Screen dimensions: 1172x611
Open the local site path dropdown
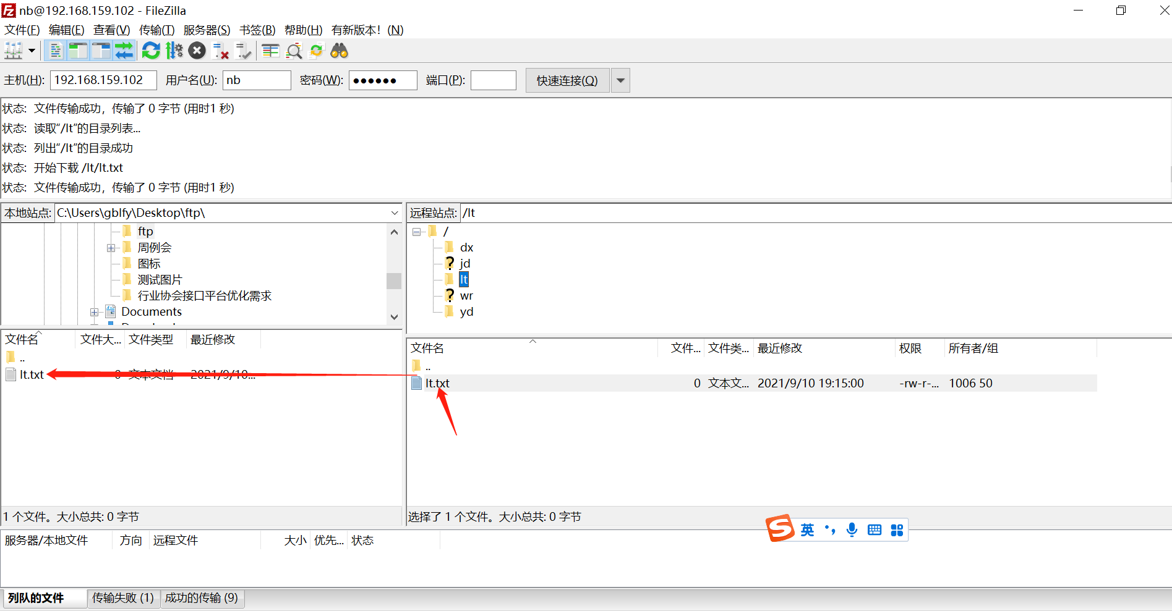coord(395,213)
